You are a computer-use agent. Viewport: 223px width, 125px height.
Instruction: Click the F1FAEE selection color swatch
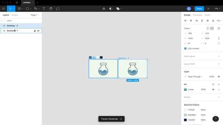pyautogui.click(x=185, y=110)
